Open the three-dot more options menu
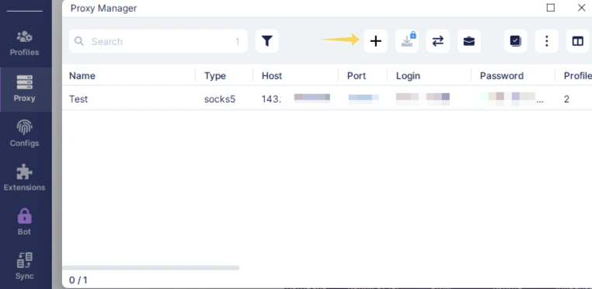 pyautogui.click(x=547, y=41)
